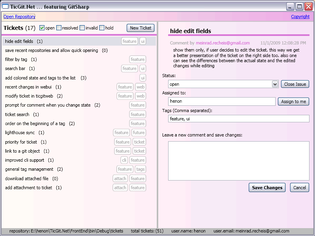Toggle the hold filter checkbox
This screenshot has height=236, width=315.
(102, 28)
